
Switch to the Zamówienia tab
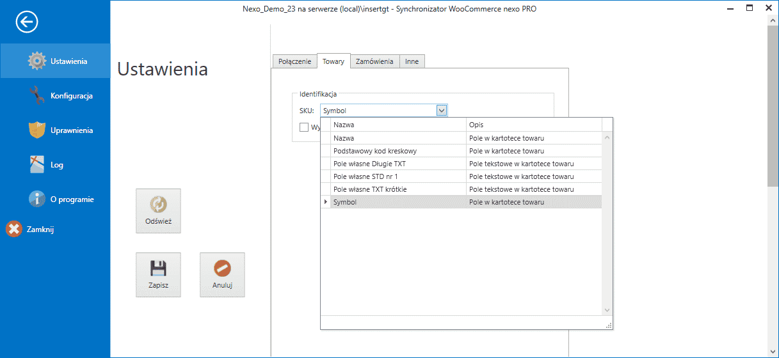[374, 61]
